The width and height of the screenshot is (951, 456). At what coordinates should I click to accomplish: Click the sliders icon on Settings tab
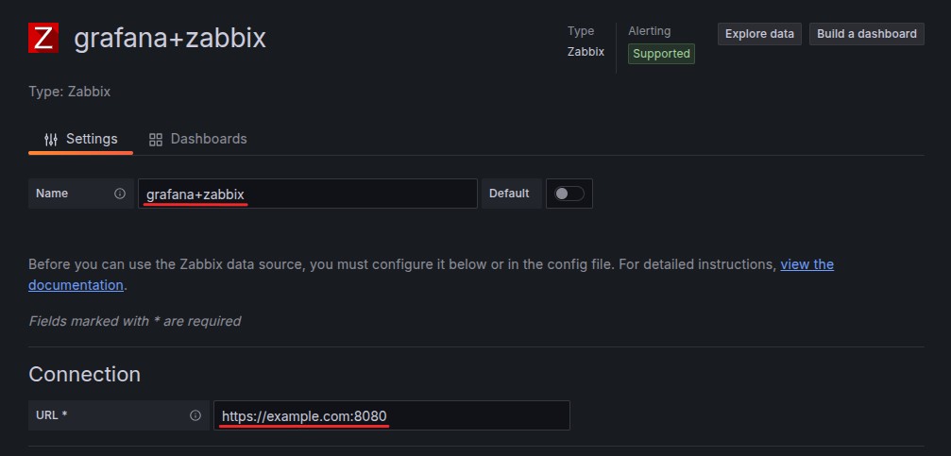pyautogui.click(x=51, y=140)
